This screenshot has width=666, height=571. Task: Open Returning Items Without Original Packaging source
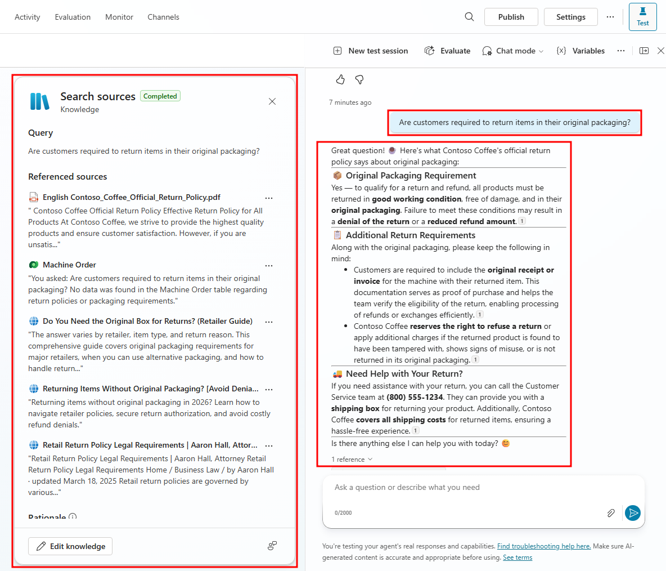click(x=150, y=389)
